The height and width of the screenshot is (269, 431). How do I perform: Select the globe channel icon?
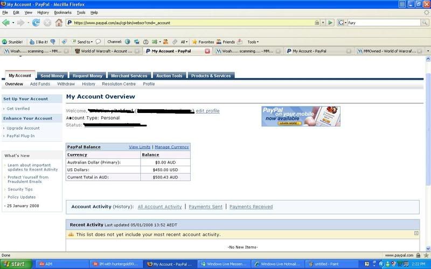click(127, 42)
